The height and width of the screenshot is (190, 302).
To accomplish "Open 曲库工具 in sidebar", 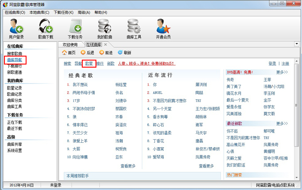I will click(15, 106).
